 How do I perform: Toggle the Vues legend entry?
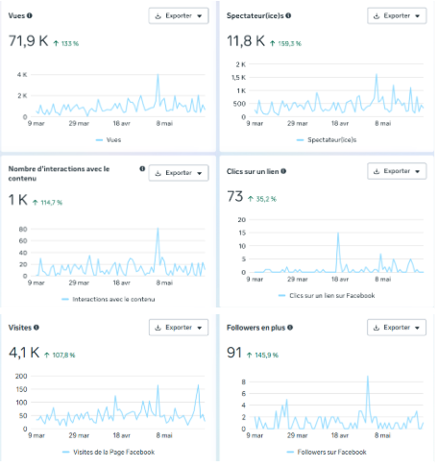coord(109,140)
